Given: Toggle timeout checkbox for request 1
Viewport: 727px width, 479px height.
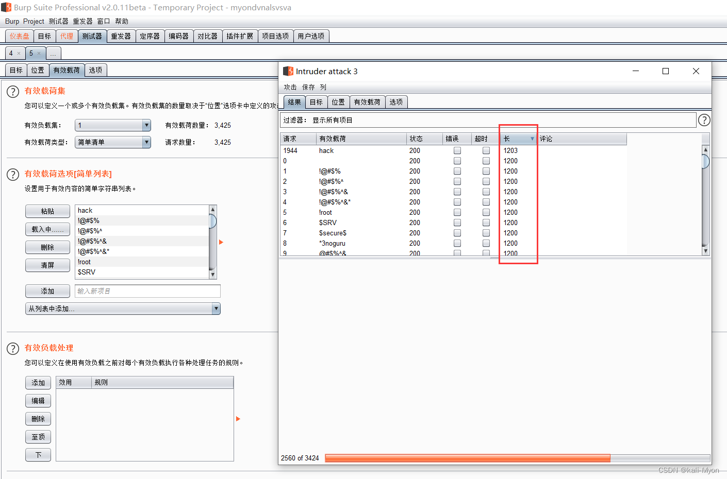Looking at the screenshot, I should tap(486, 171).
